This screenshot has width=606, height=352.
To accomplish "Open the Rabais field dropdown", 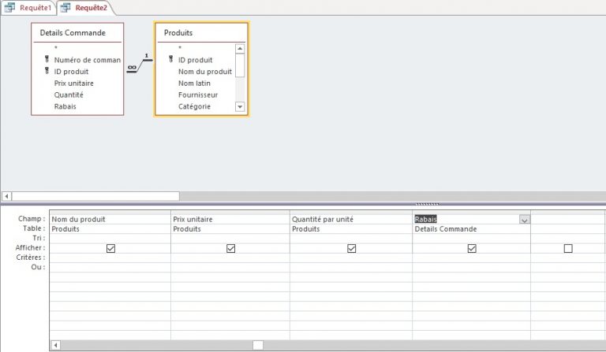I will click(525, 220).
